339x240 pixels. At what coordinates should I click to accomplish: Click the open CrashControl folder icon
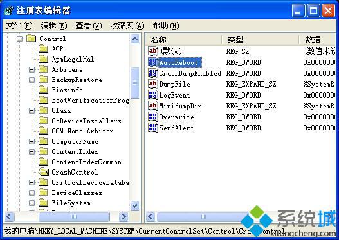44,172
